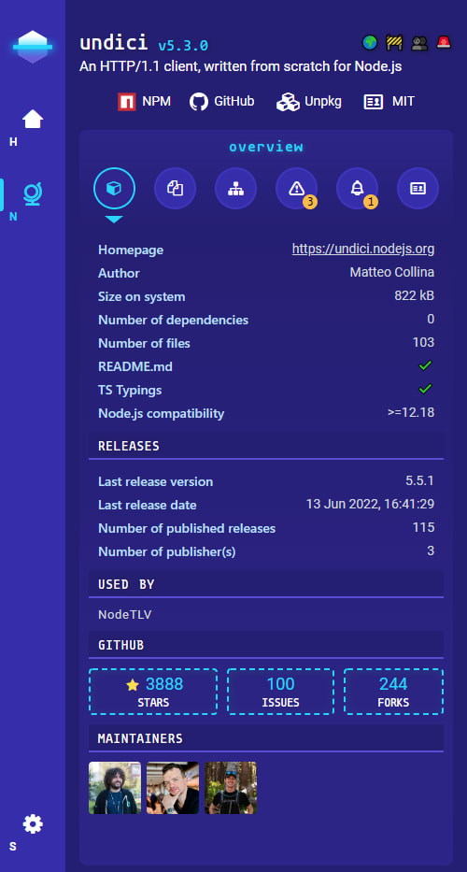The height and width of the screenshot is (872, 467).
Task: Open https://undici.nodejs.org homepage link
Action: coord(363,250)
